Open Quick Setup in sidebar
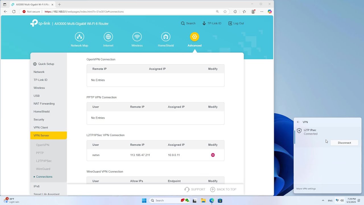The height and width of the screenshot is (205, 364). coord(44,64)
